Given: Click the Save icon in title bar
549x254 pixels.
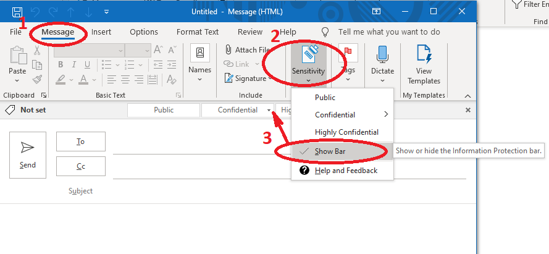Looking at the screenshot, I should coord(17,12).
